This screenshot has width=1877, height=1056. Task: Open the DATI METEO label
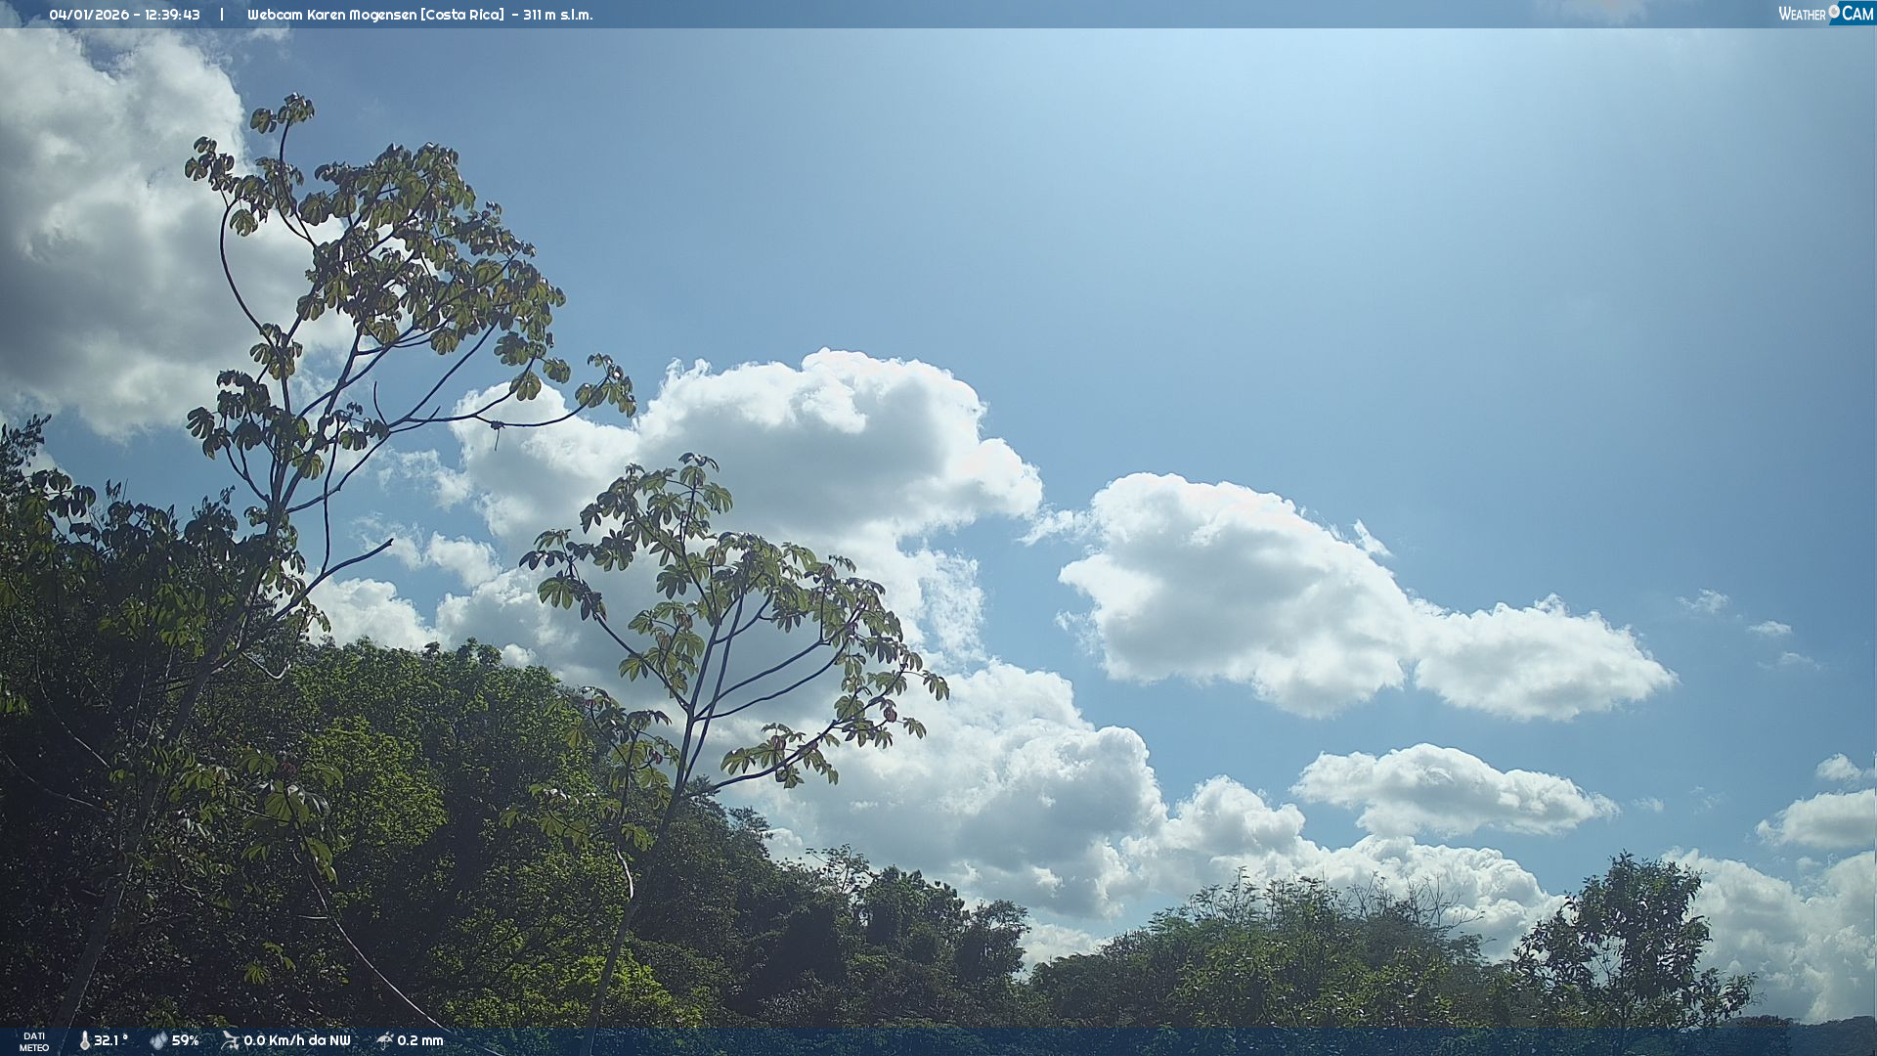click(x=34, y=1041)
